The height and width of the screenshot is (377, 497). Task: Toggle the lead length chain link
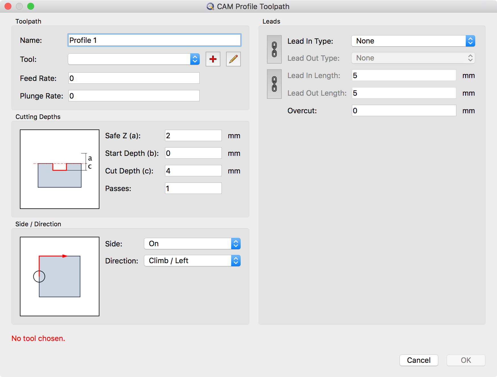274,84
